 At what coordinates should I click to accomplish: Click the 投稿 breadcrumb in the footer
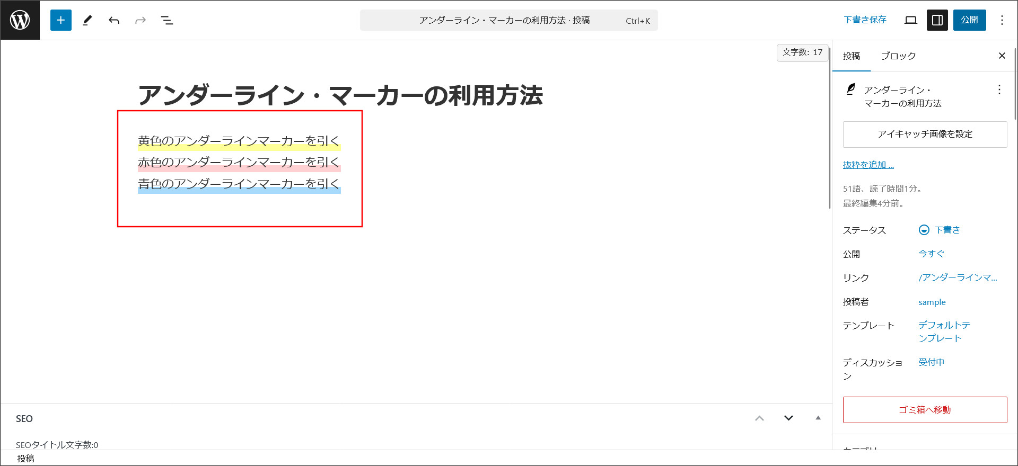click(25, 458)
